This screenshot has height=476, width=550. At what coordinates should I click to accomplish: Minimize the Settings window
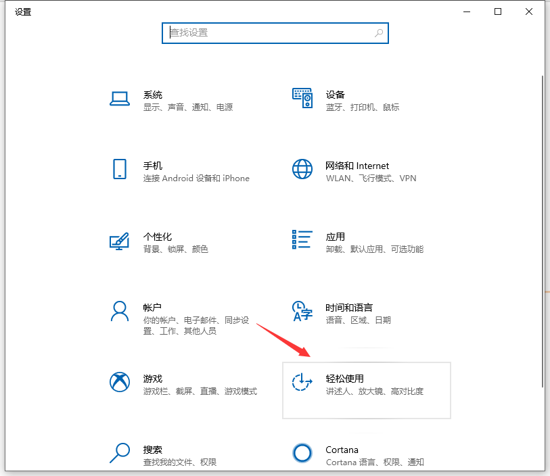click(467, 11)
